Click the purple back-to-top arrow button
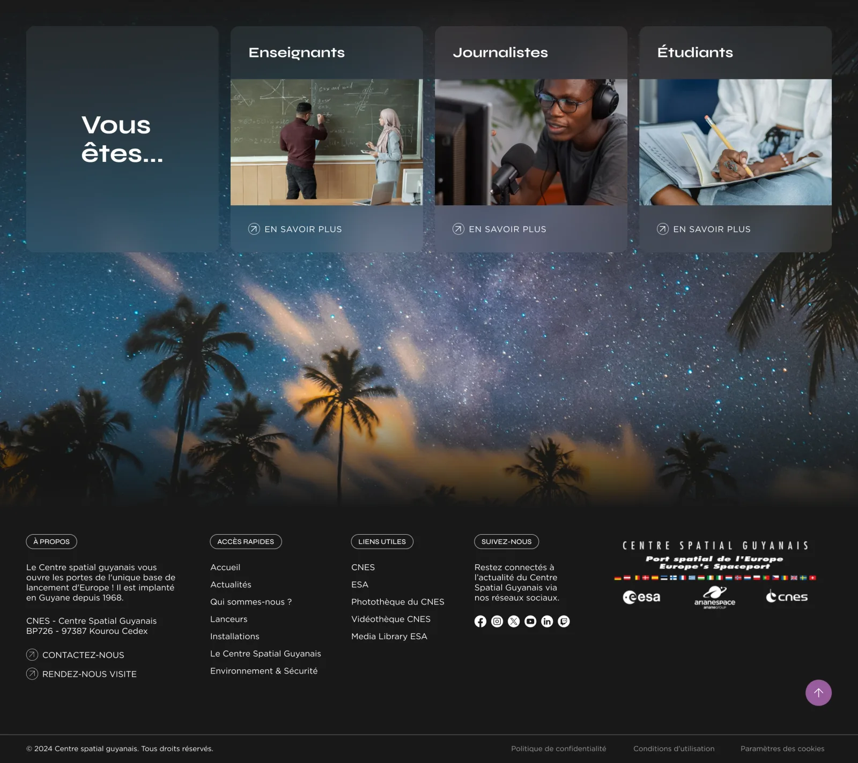Image resolution: width=858 pixels, height=763 pixels. tap(818, 693)
